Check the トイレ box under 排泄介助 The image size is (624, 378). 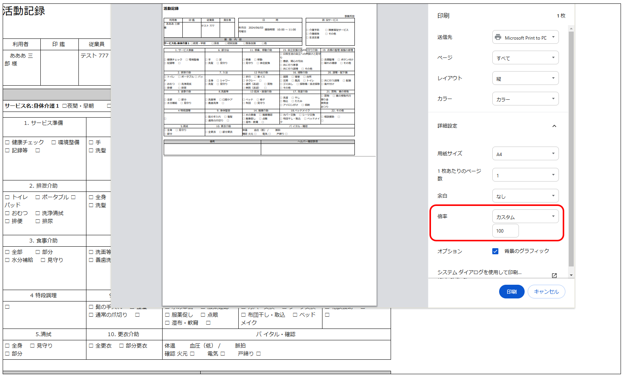click(x=7, y=197)
